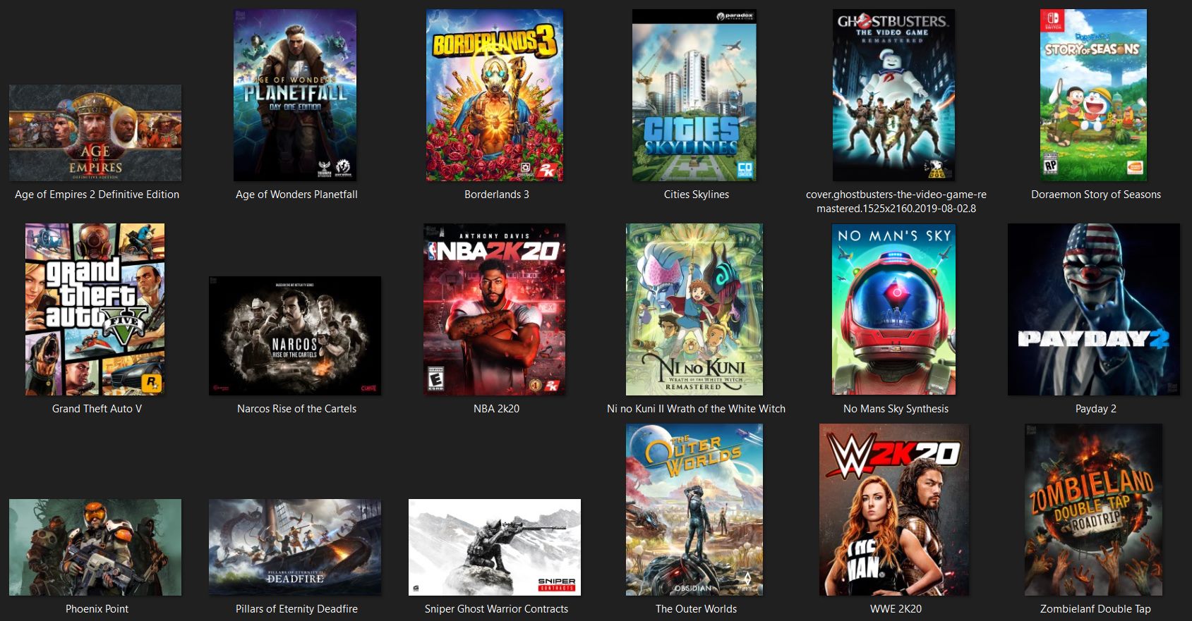Image resolution: width=1192 pixels, height=621 pixels.
Task: Select the Pillars of Eternity Deadfire image
Action: [x=295, y=548]
